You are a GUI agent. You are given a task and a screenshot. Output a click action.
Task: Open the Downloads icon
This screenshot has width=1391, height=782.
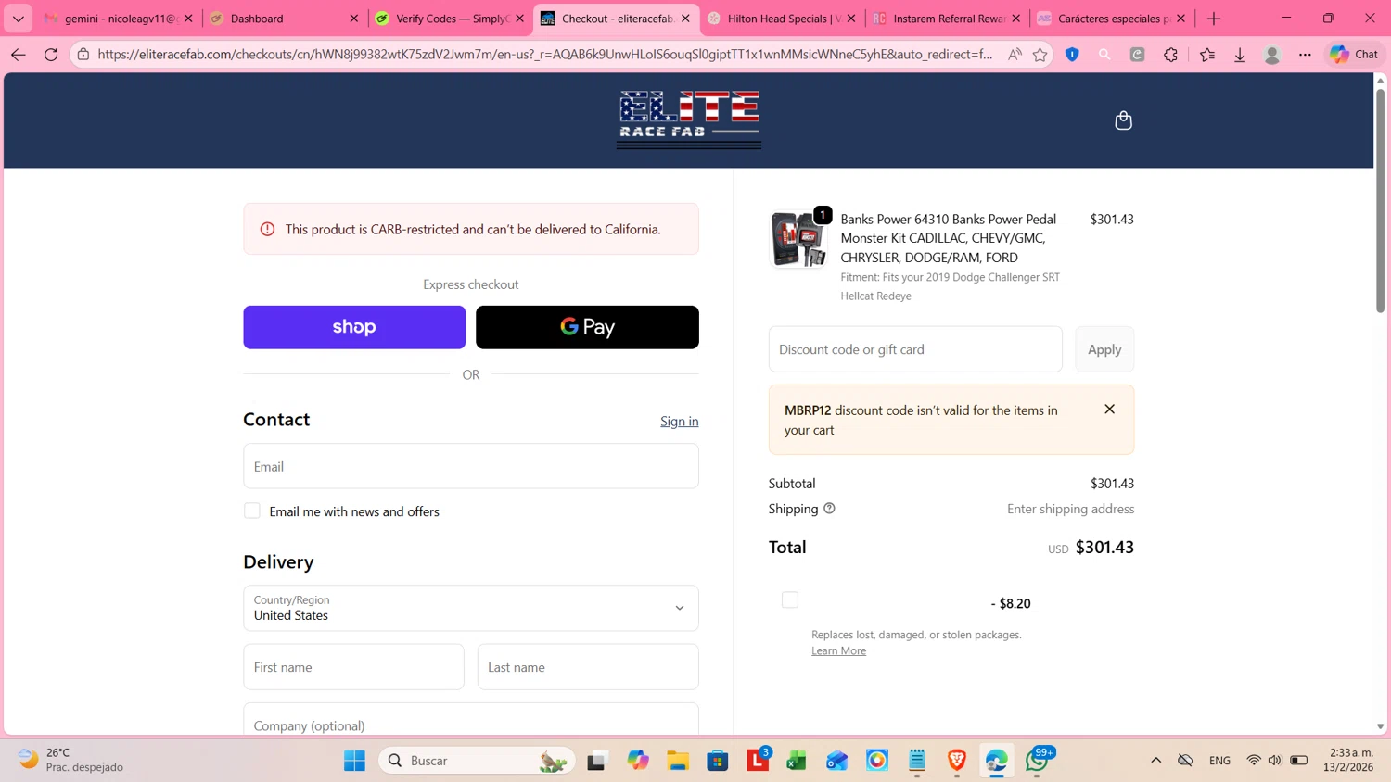pos(1240,55)
